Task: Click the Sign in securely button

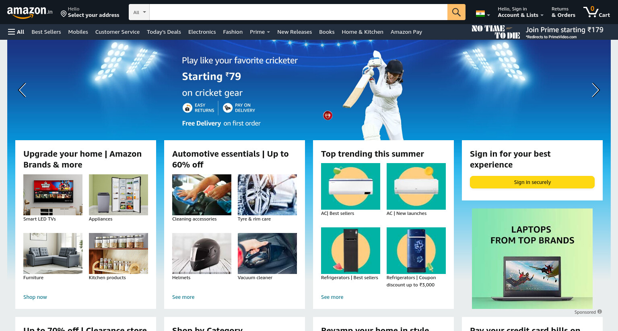Action: click(x=532, y=182)
